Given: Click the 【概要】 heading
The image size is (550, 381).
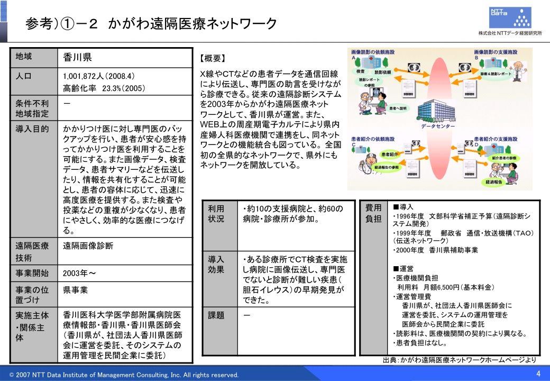Looking at the screenshot, I should pos(213,58).
